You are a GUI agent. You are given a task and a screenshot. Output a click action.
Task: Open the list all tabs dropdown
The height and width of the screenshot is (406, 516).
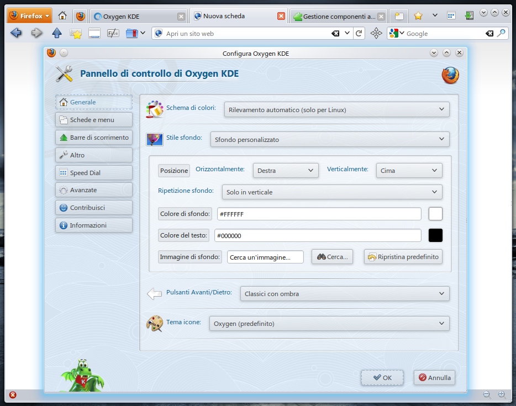click(x=435, y=15)
